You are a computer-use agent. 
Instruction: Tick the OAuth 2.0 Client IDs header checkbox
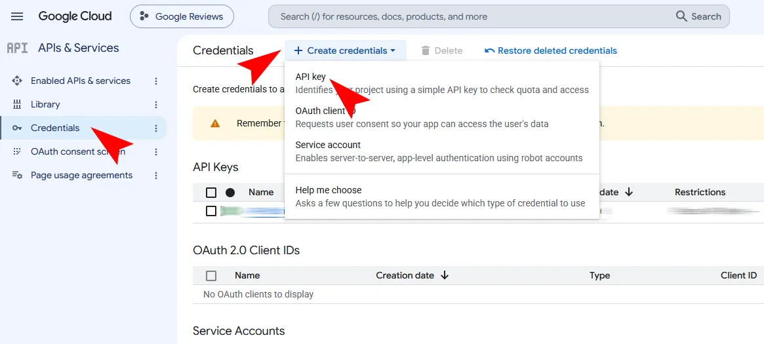[x=211, y=276]
